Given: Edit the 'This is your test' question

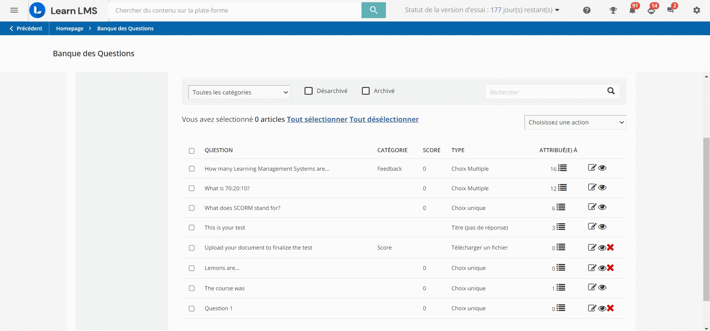Looking at the screenshot, I should tap(592, 227).
